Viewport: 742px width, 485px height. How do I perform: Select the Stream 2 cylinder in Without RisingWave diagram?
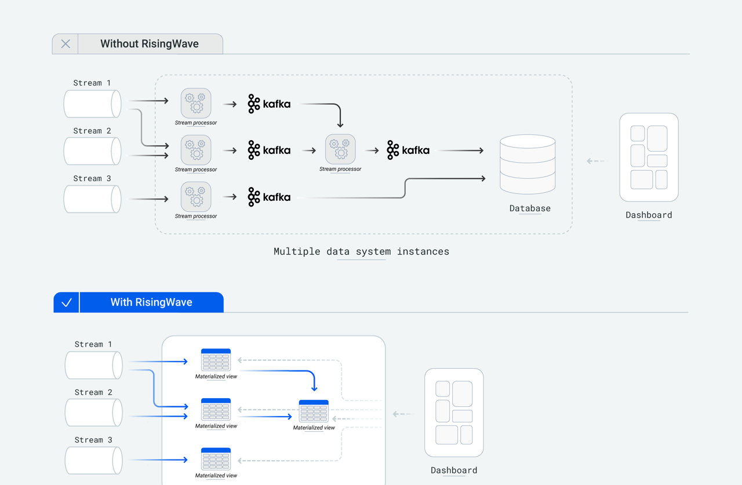click(93, 151)
